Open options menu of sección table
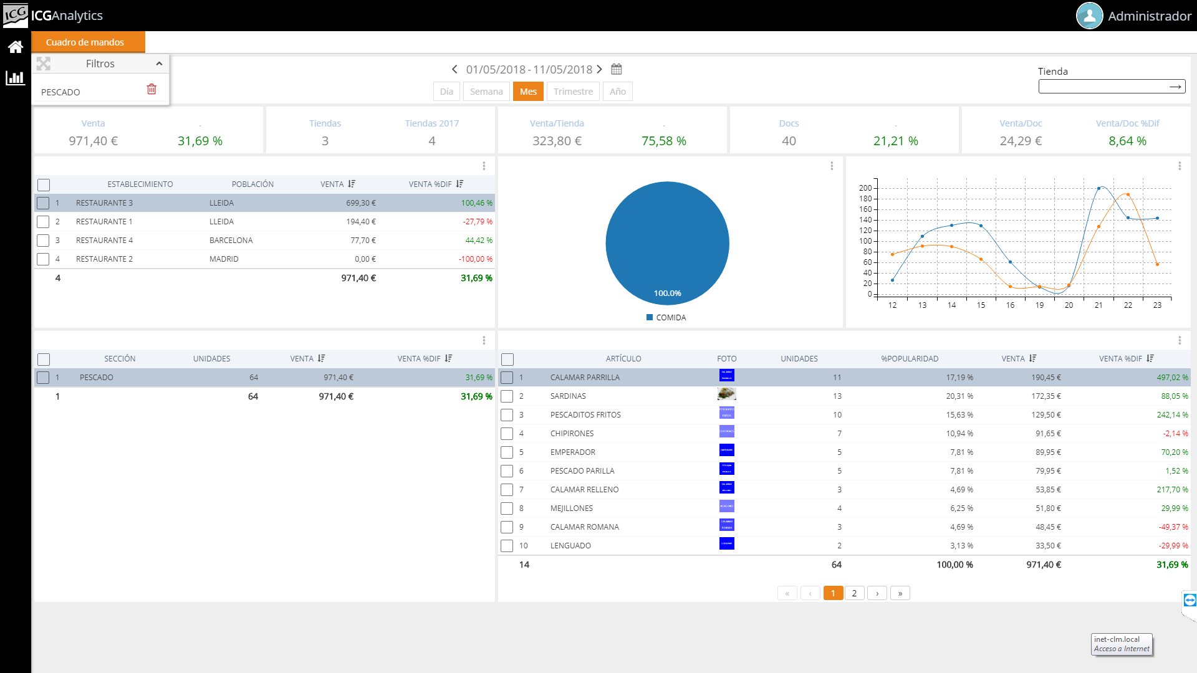Image resolution: width=1197 pixels, height=673 pixels. pyautogui.click(x=484, y=340)
